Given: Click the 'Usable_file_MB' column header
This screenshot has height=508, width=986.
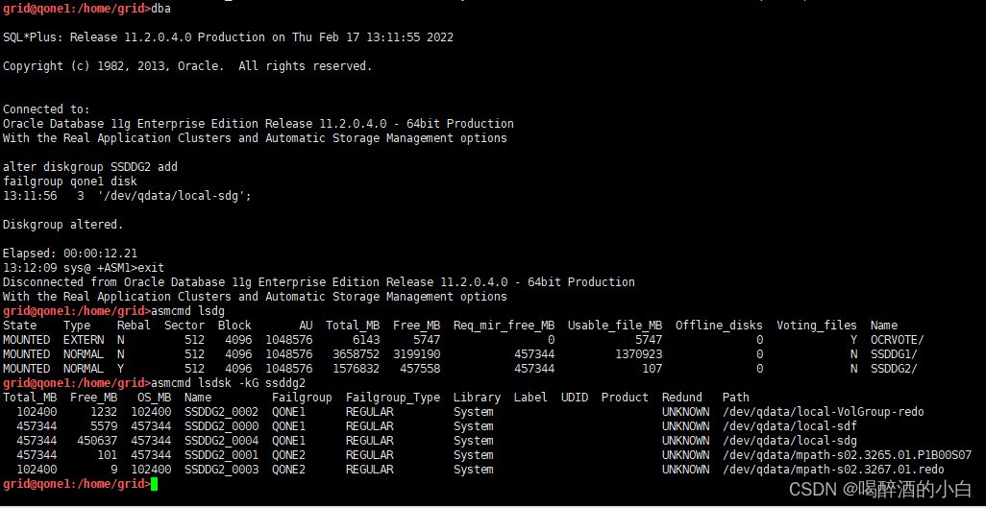Looking at the screenshot, I should tap(615, 326).
